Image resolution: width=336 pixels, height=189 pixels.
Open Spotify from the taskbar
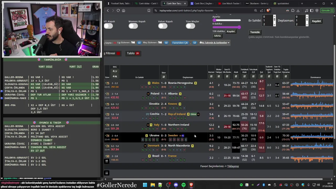(183, 185)
